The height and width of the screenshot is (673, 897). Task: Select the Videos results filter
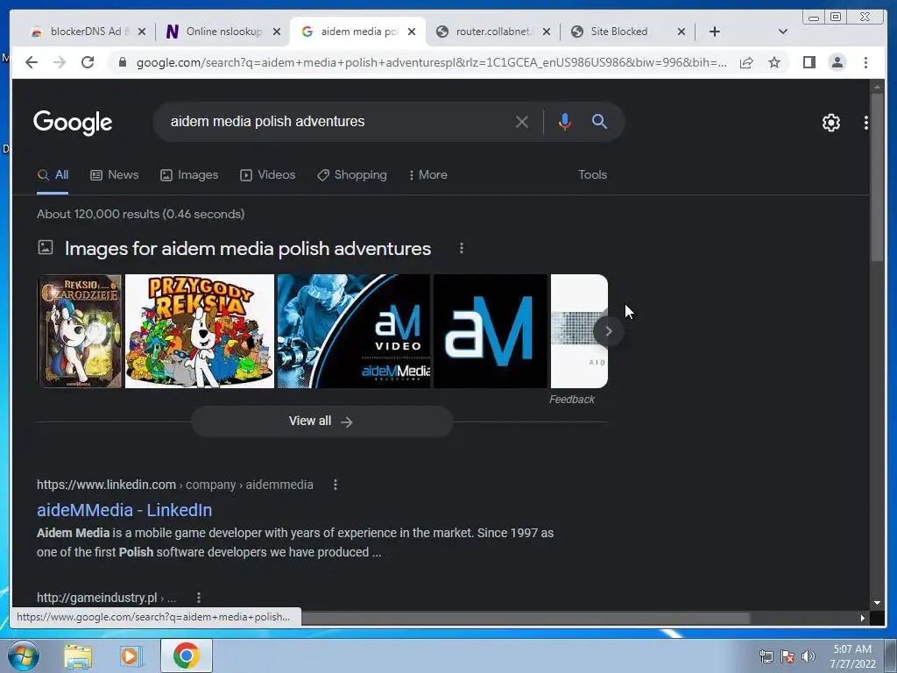pos(268,174)
